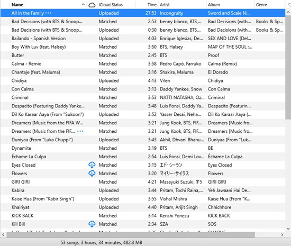Click album Sword and Scale Ni...

(229, 13)
